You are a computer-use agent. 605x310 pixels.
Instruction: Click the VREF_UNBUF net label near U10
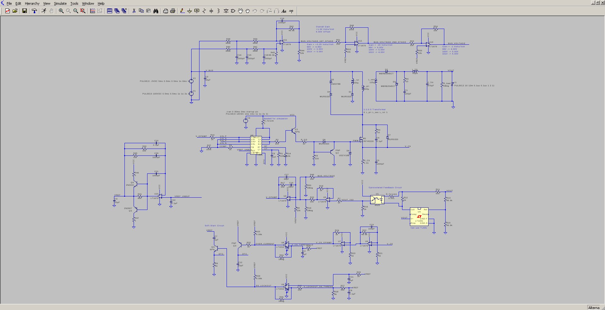pyautogui.click(x=182, y=196)
